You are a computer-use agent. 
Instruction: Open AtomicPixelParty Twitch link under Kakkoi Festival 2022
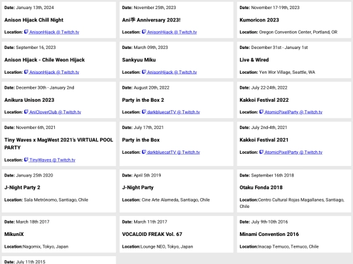click(291, 112)
